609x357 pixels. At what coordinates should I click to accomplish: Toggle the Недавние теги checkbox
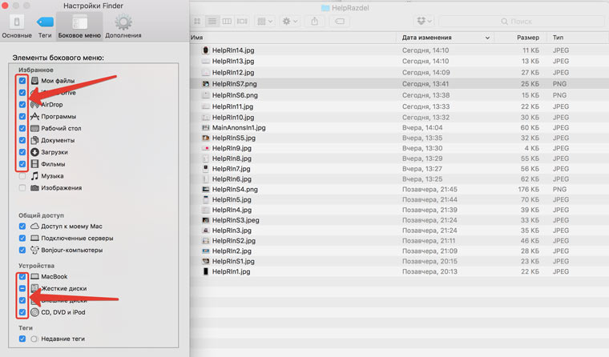(x=22, y=339)
